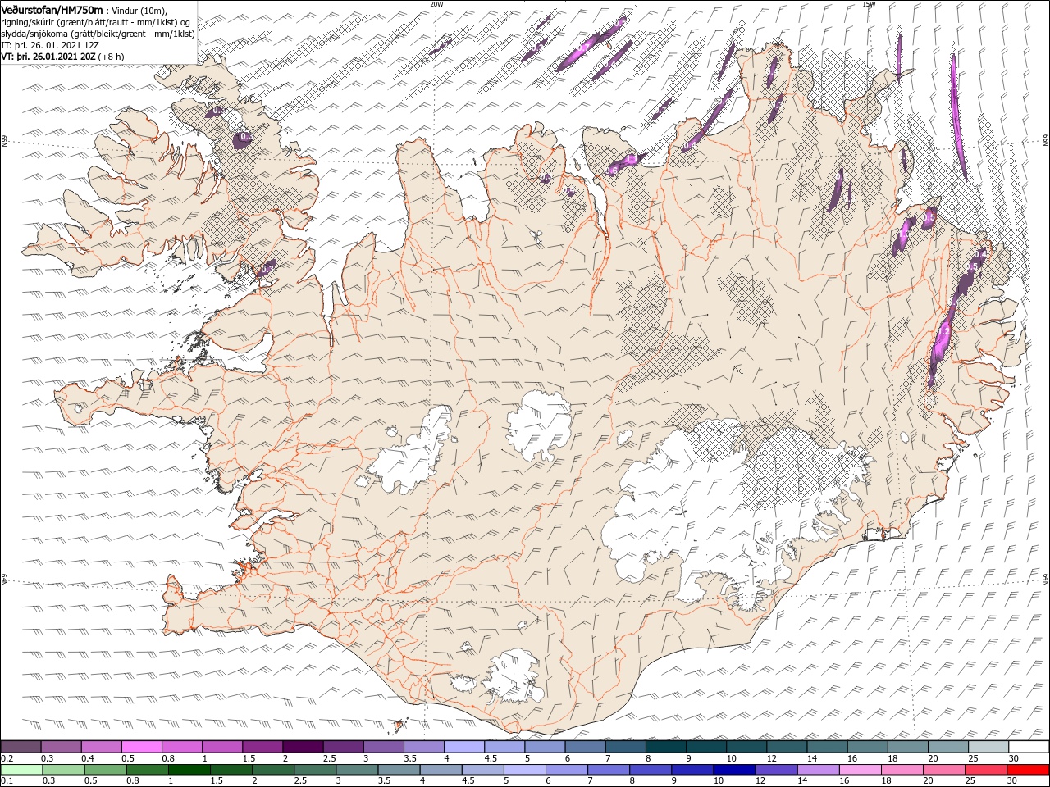Click the '0.2' label under the snow scale
Viewport: 1050px width, 787px height.
pyautogui.click(x=6, y=758)
